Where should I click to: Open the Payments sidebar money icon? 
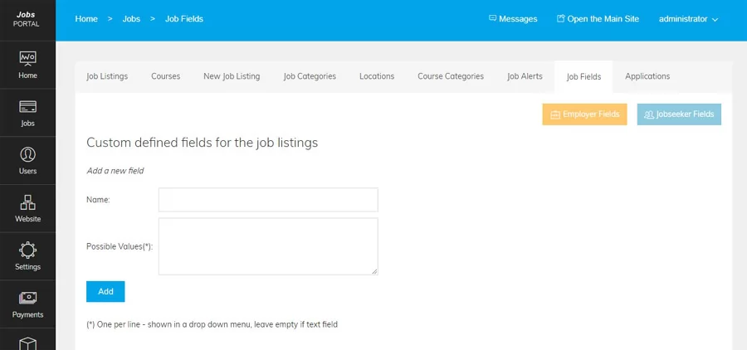pos(27,298)
